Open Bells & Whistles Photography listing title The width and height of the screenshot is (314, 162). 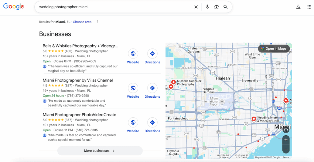point(81,46)
